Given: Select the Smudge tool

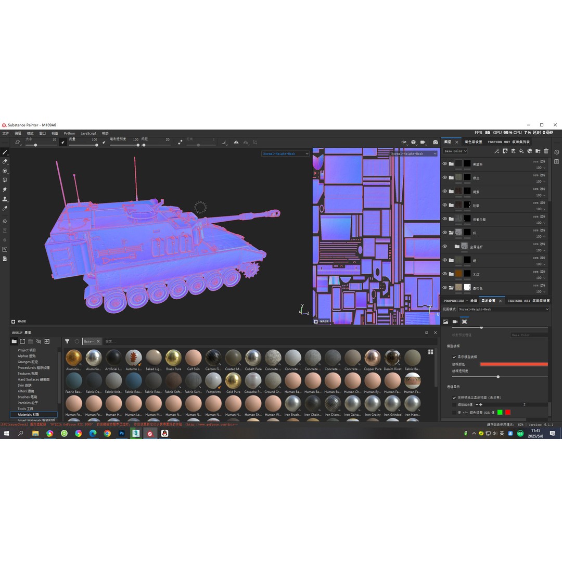Looking at the screenshot, I should (x=5, y=189).
